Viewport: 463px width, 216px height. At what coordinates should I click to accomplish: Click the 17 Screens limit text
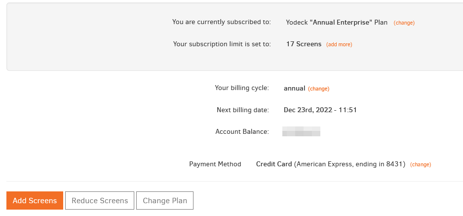point(304,44)
